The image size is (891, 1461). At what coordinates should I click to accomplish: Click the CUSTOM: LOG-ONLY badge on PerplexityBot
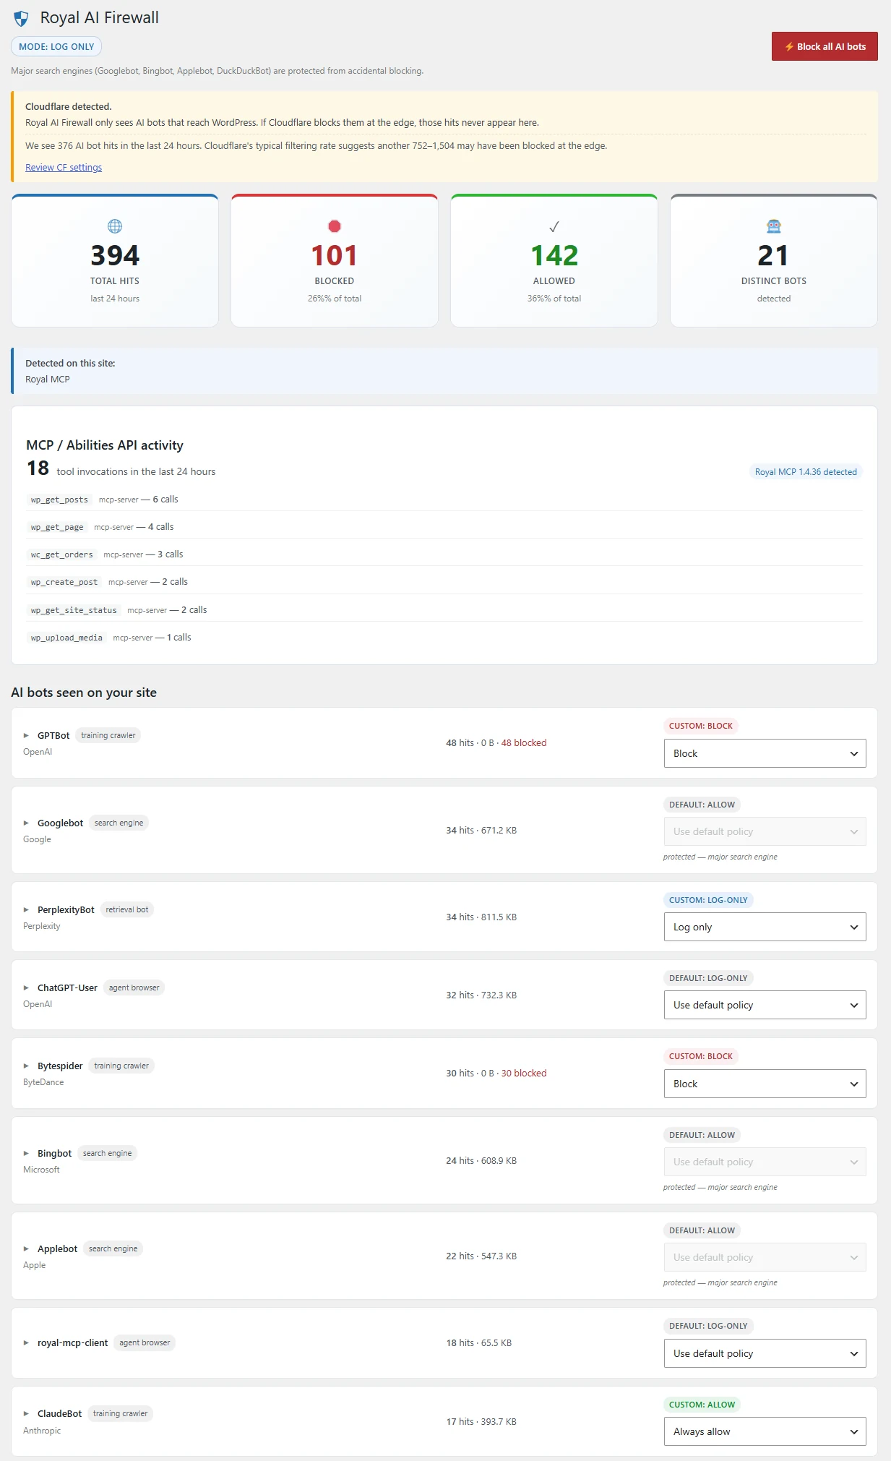tap(708, 900)
